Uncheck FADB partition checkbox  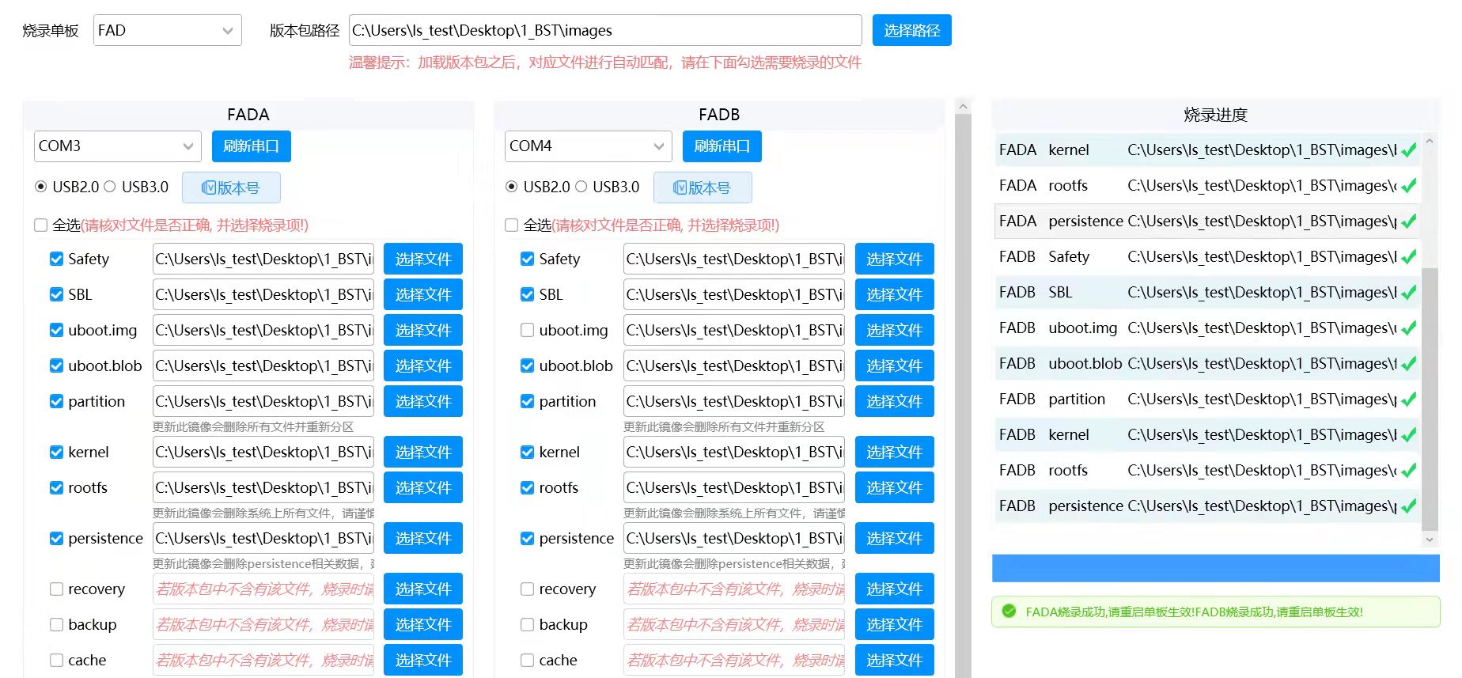527,401
